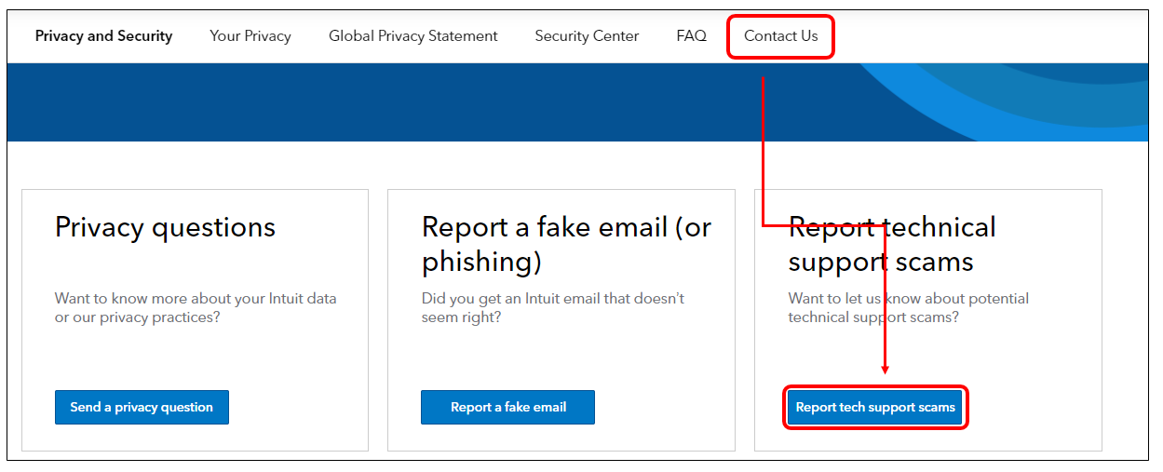The width and height of the screenshot is (1163, 472).
Task: Click the dark blue banner area
Action: [x=372, y=102]
